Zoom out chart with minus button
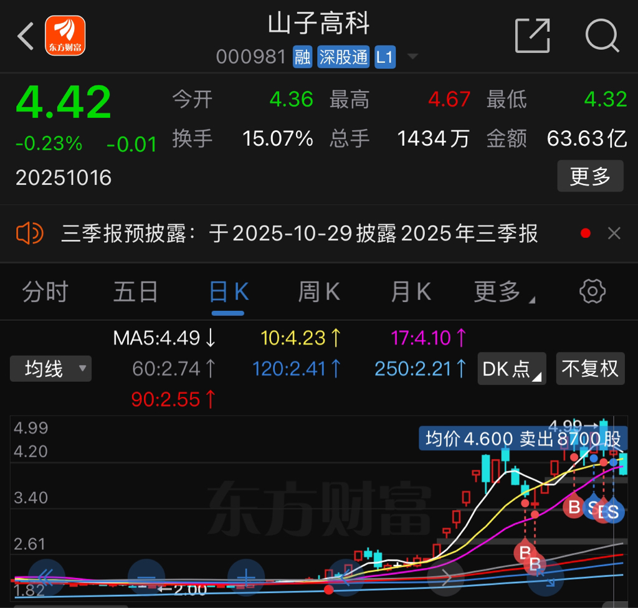The width and height of the screenshot is (638, 608). point(146,577)
